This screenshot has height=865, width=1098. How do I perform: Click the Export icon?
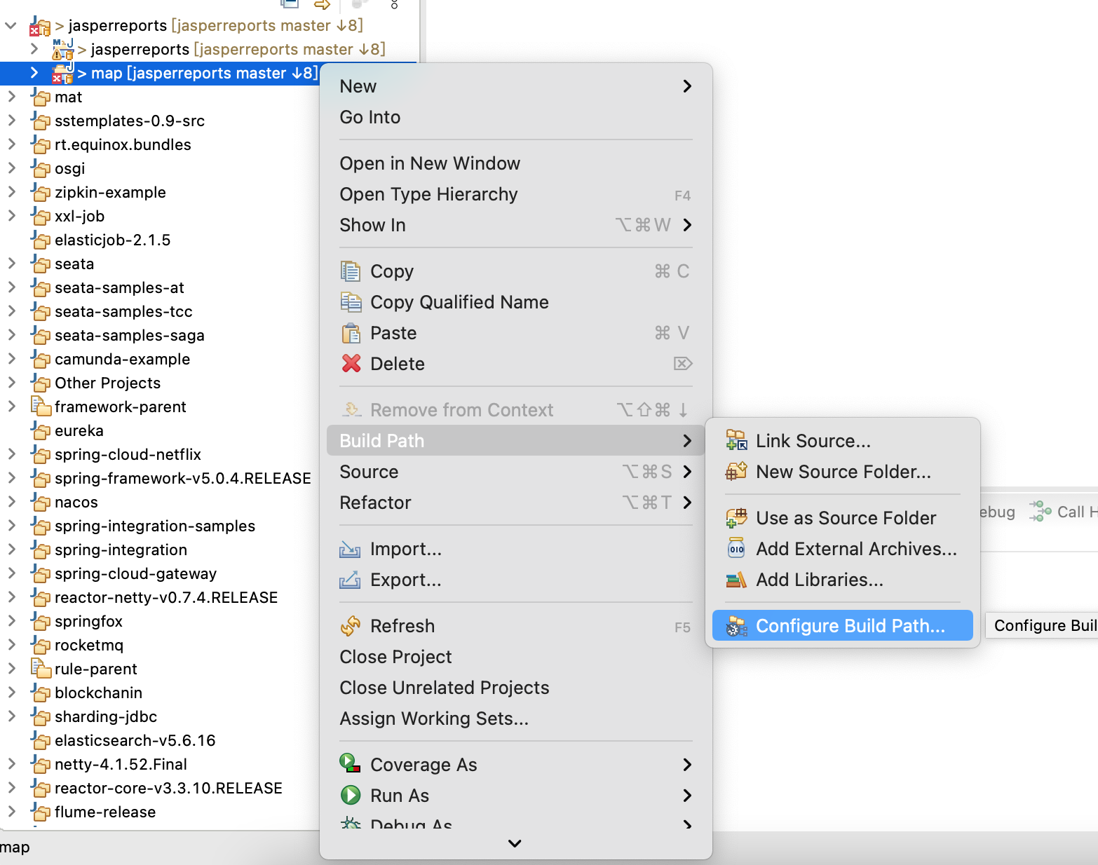coord(350,580)
